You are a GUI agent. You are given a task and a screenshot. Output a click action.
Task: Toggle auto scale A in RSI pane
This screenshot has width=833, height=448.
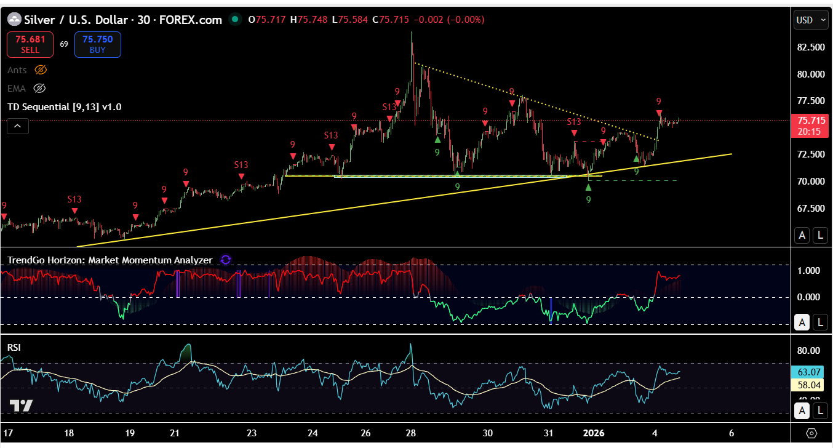pos(802,410)
